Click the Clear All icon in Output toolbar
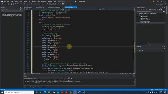 coord(69,78)
